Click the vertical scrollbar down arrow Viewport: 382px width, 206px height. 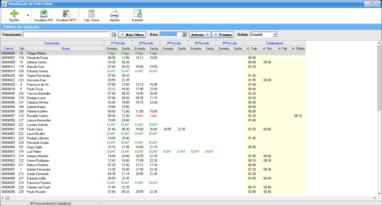tap(379, 193)
